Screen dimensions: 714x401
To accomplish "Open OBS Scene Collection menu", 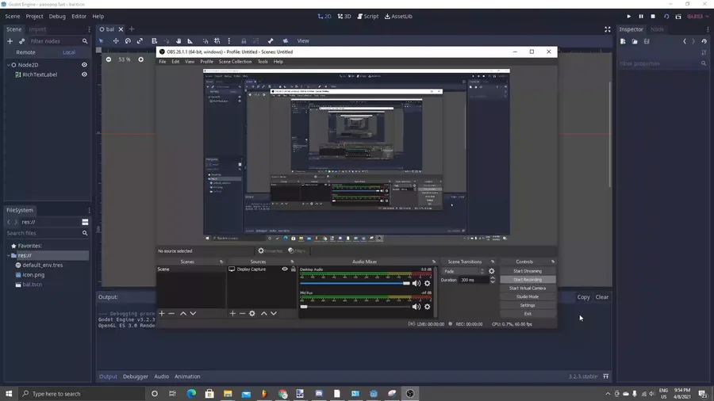I will pyautogui.click(x=235, y=61).
